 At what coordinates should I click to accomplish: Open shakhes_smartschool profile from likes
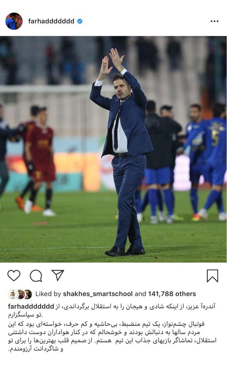(x=98, y=294)
